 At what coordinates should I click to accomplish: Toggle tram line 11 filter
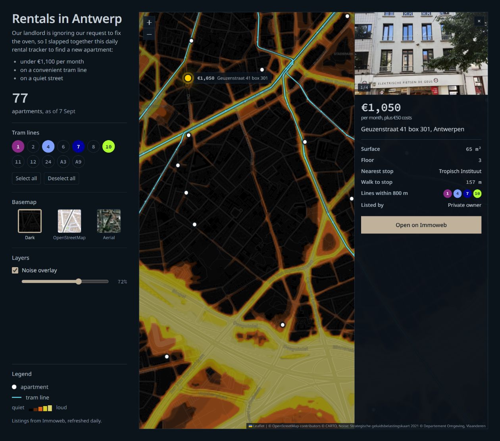18,162
